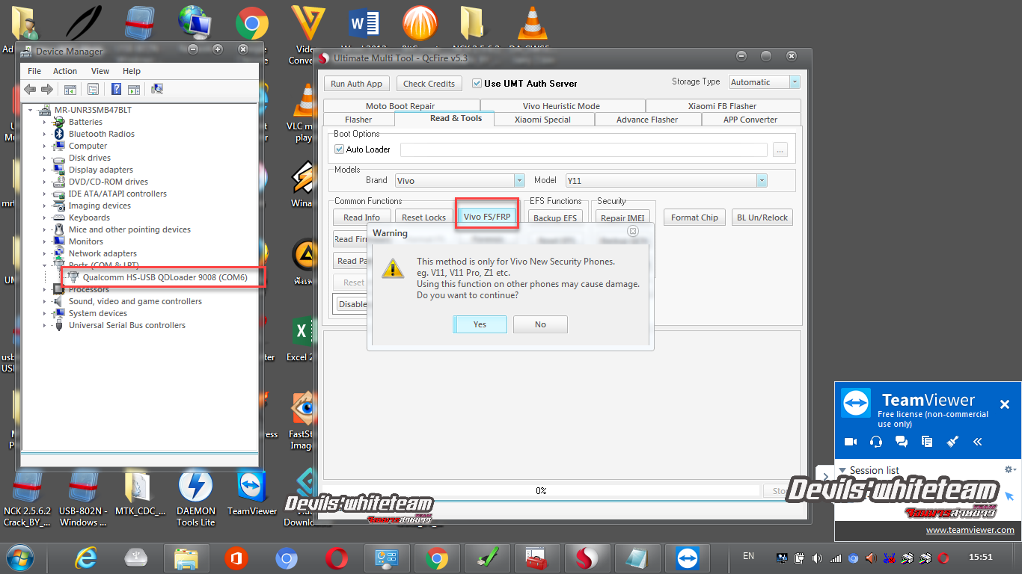This screenshot has height=574, width=1022.
Task: Click the file transfer icon in TeamViewer panel
Action: pos(927,442)
